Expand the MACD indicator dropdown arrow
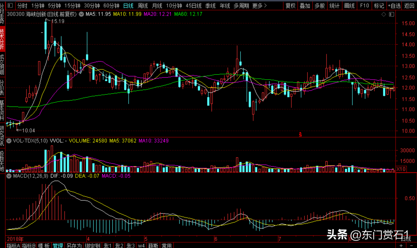 click(x=9, y=176)
